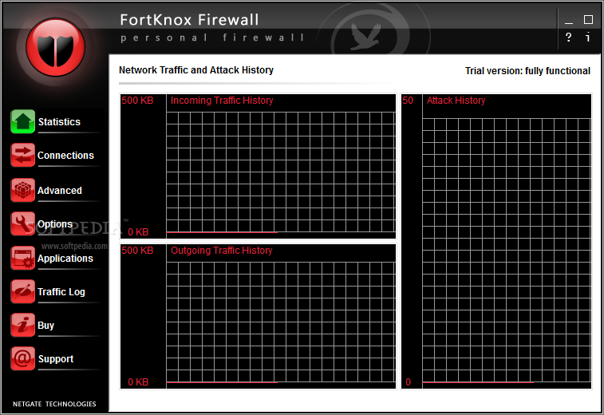Screen dimensions: 604x415
Task: Open help with the question mark icon
Action: click(x=568, y=38)
